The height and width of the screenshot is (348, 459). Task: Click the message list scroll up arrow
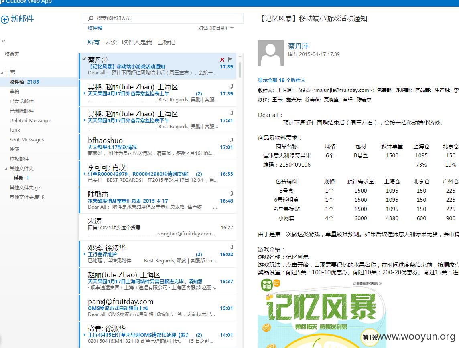[x=240, y=57]
